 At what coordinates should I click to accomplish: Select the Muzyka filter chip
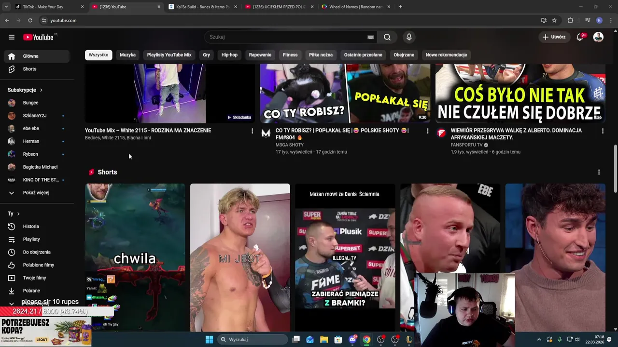(x=127, y=55)
